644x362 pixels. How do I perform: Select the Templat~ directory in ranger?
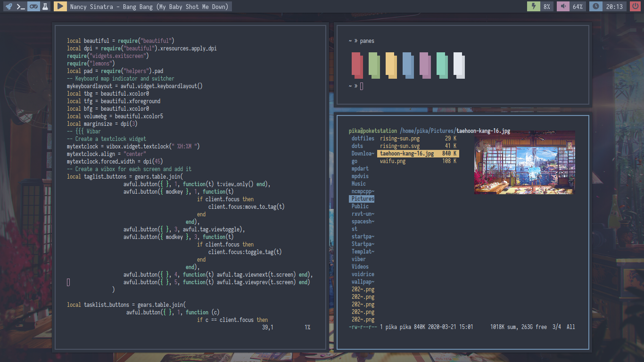[x=363, y=252]
